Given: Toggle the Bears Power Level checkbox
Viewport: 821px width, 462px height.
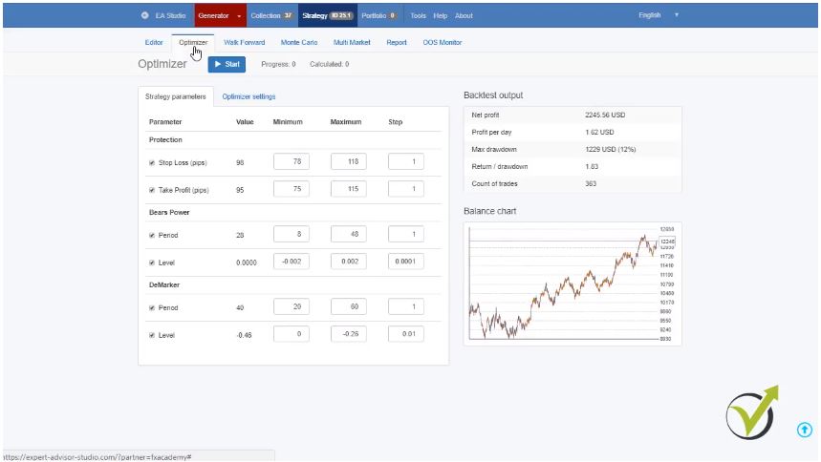Looking at the screenshot, I should (x=152, y=262).
